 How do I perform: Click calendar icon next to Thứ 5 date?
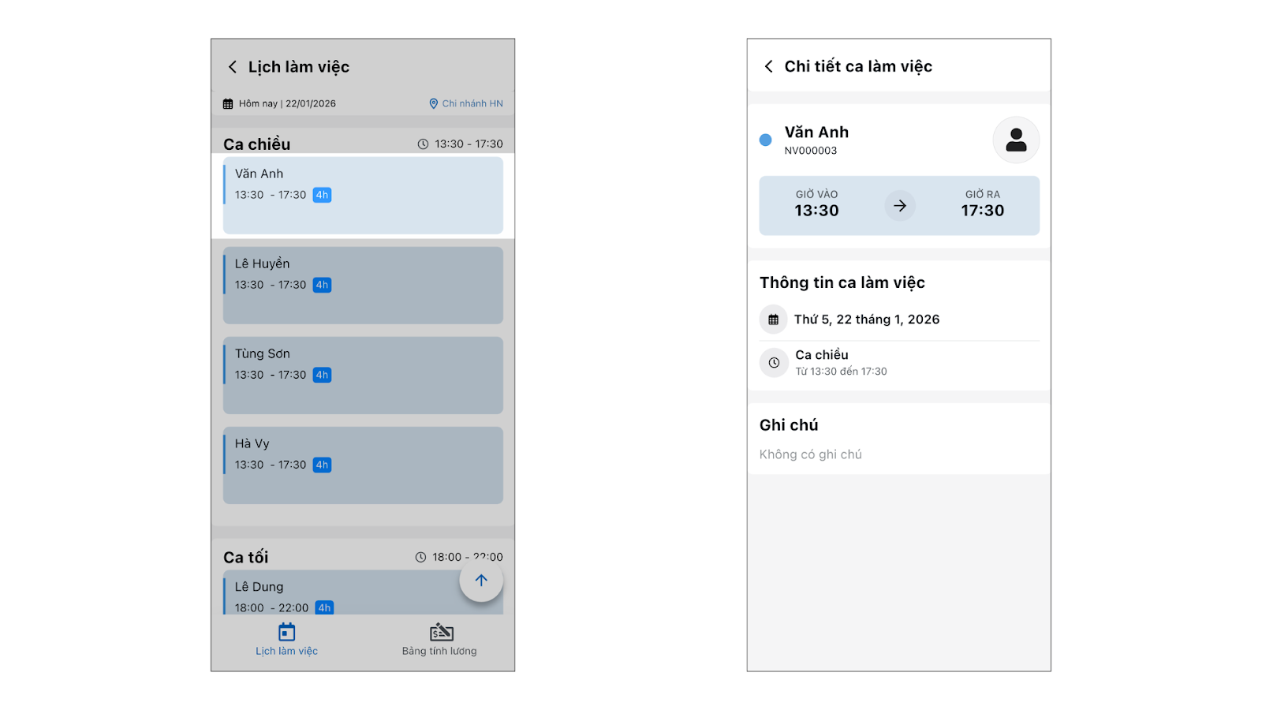point(774,319)
